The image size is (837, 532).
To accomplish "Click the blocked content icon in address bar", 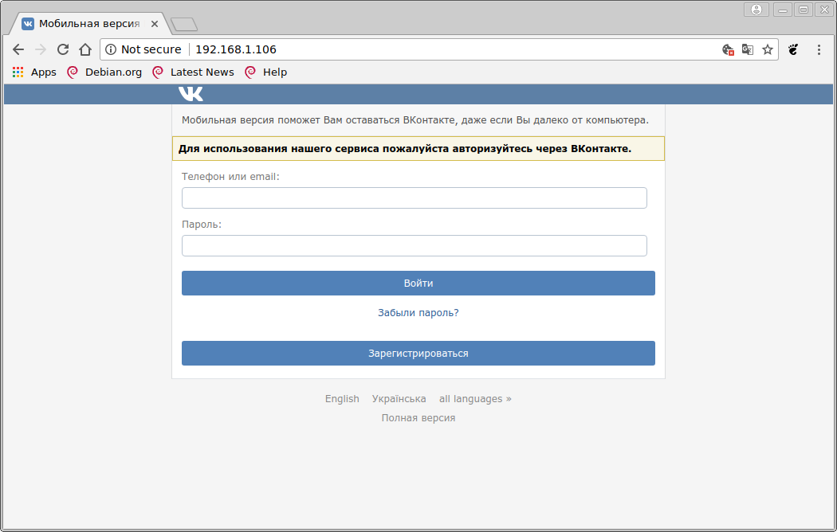I will 728,49.
